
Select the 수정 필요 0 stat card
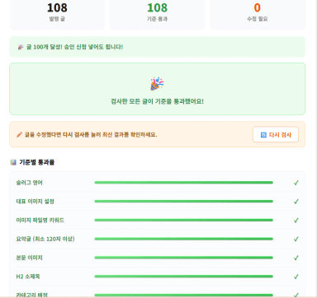[x=258, y=14]
